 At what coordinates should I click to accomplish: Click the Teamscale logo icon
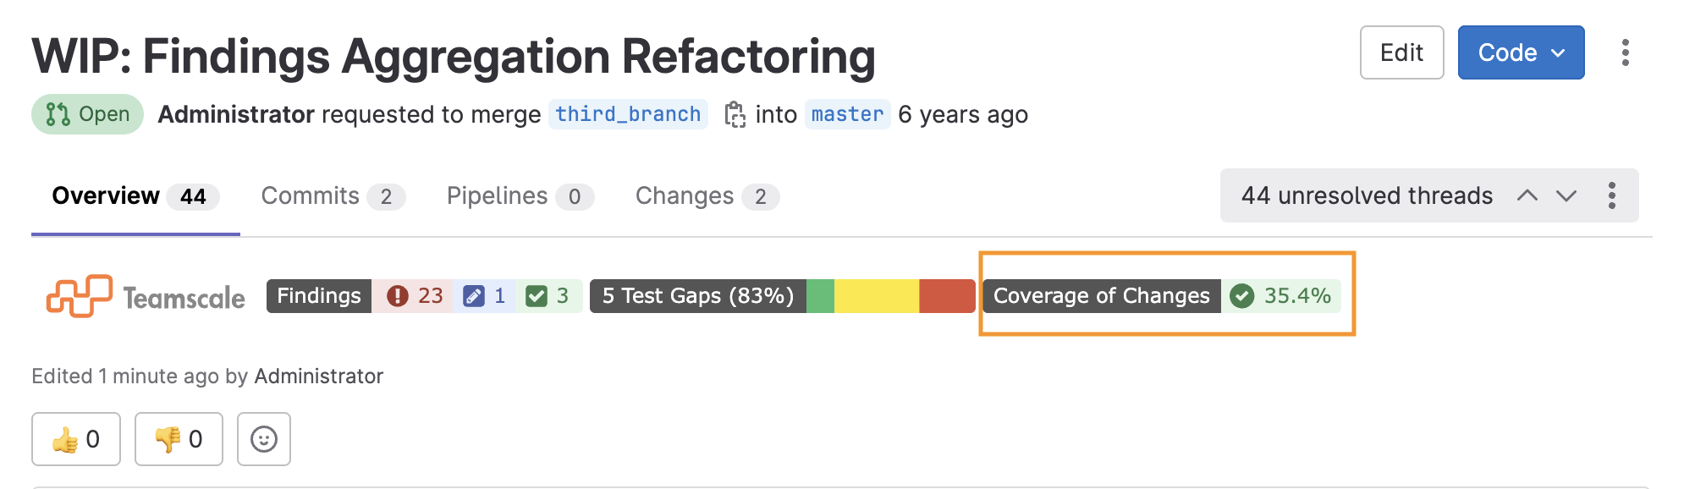click(x=80, y=295)
